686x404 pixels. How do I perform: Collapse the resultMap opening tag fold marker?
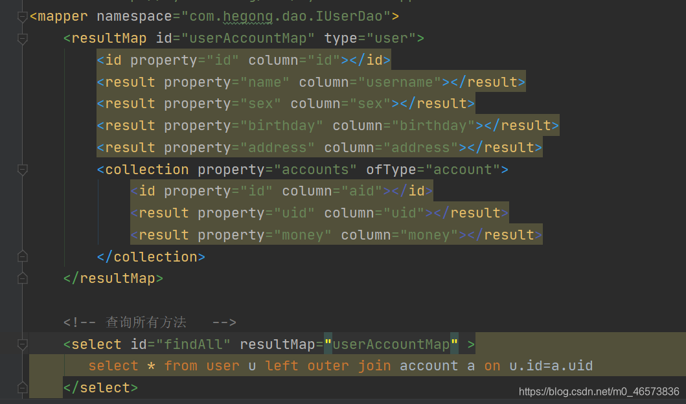pos(22,39)
